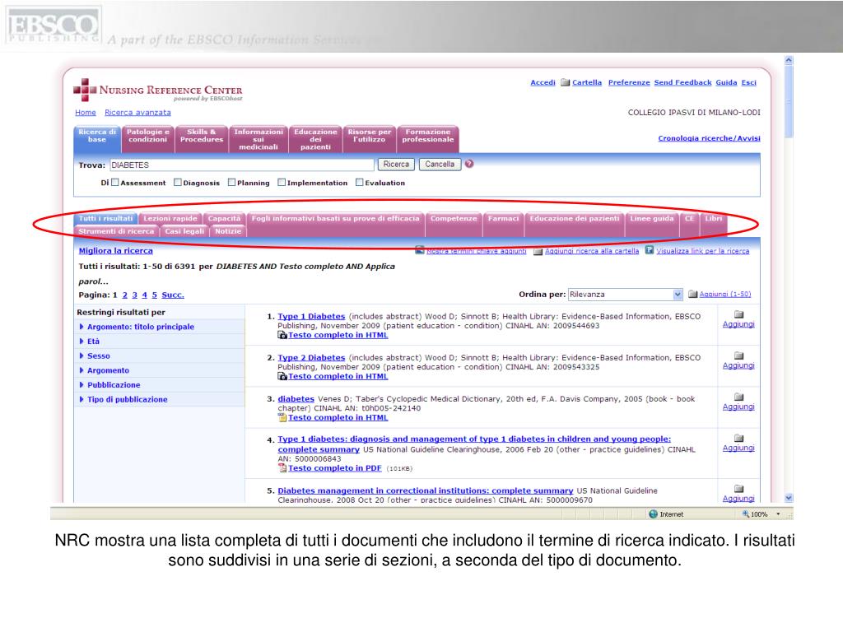The height and width of the screenshot is (632, 843).
Task: Click the folder icon beside Aggiungi (1-50)
Action: [693, 295]
